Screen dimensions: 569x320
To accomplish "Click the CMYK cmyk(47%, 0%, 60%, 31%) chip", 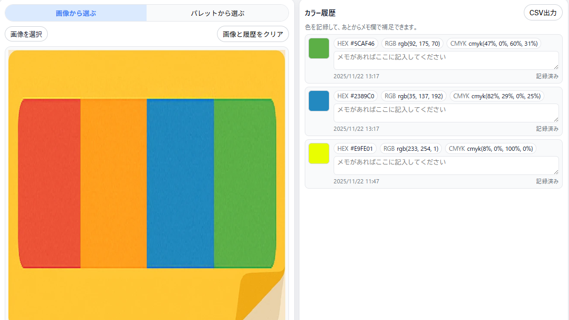I will (x=494, y=44).
